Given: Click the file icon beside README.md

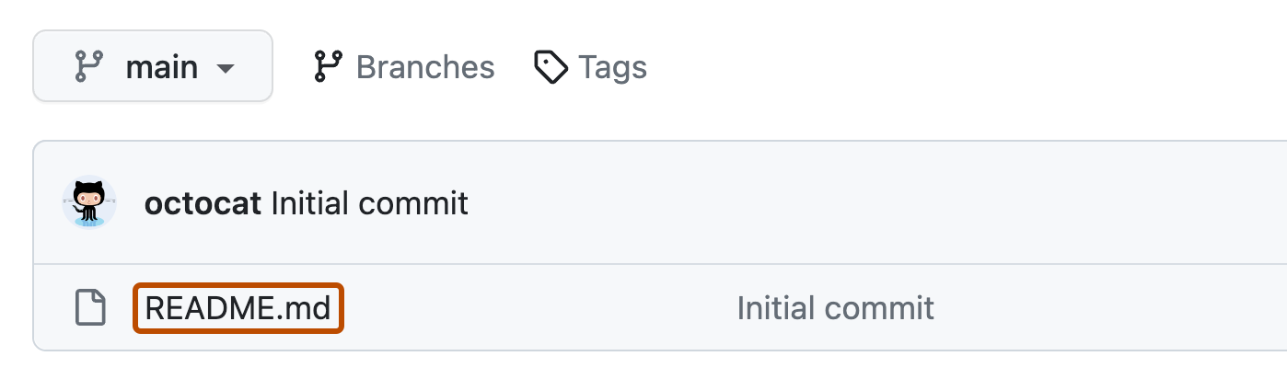Looking at the screenshot, I should click(x=89, y=308).
